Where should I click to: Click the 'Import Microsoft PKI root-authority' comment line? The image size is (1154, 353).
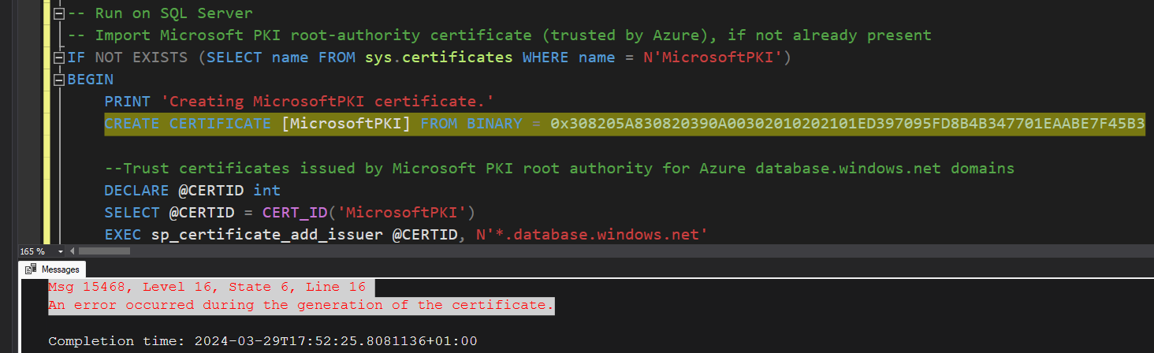tap(499, 36)
